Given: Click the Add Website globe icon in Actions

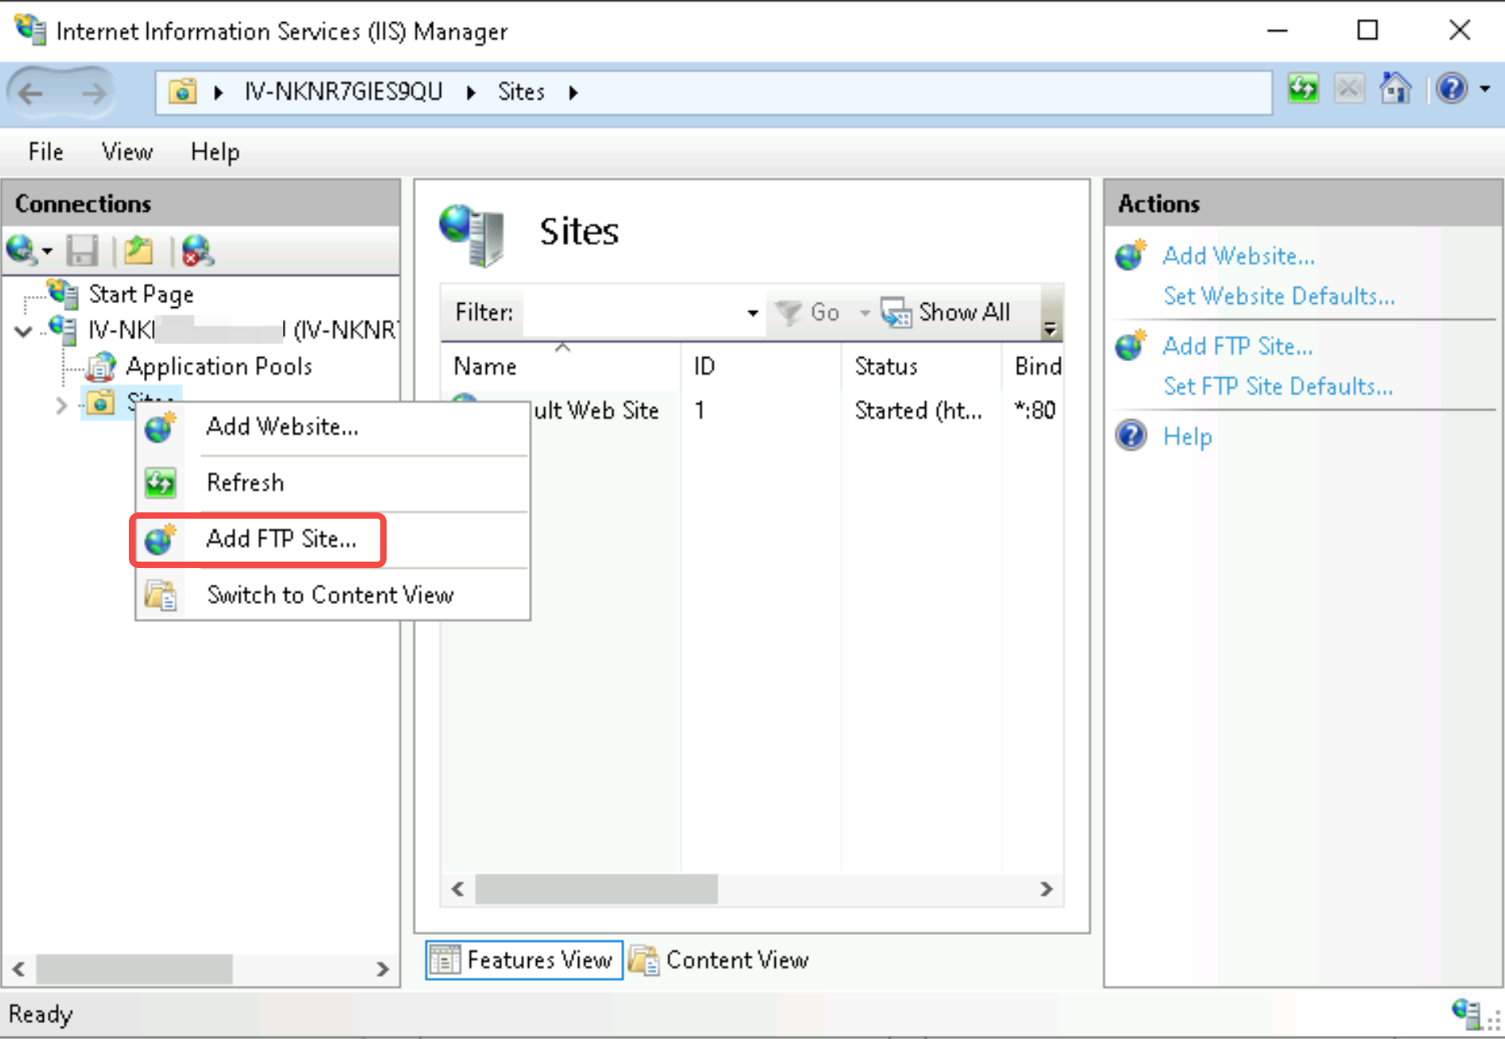Looking at the screenshot, I should [1130, 255].
